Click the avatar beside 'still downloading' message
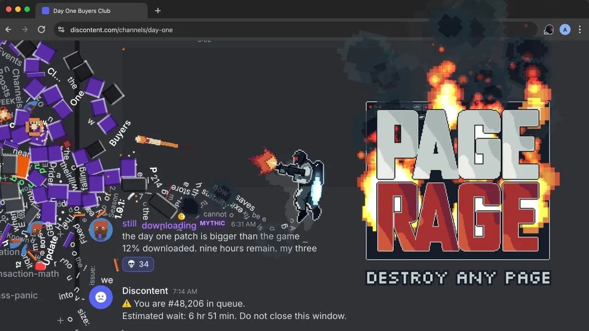This screenshot has height=331, width=589. coord(101,230)
